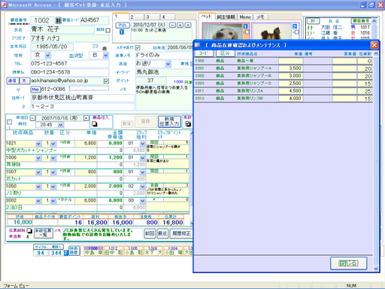Switch to the Memo tab
This screenshot has width=385, height=289.
(x=245, y=17)
